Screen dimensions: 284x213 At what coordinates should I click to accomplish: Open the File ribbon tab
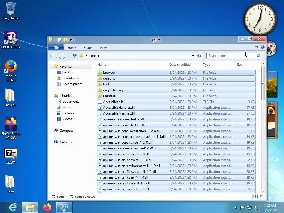[56, 48]
